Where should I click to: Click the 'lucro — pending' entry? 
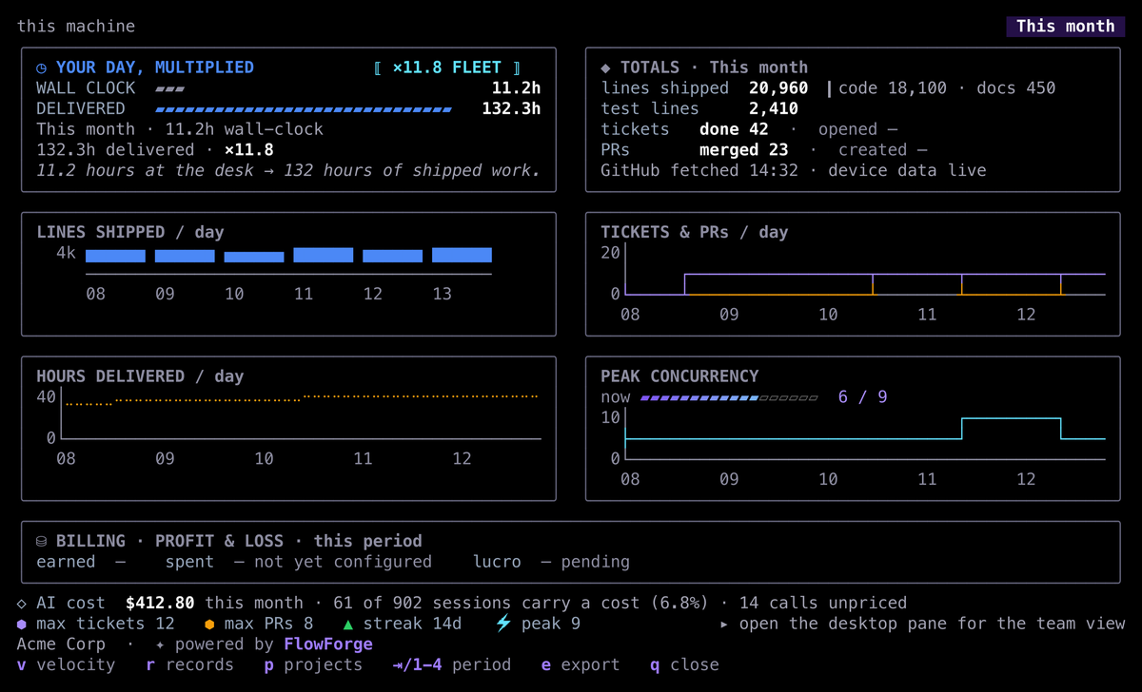[x=551, y=562]
